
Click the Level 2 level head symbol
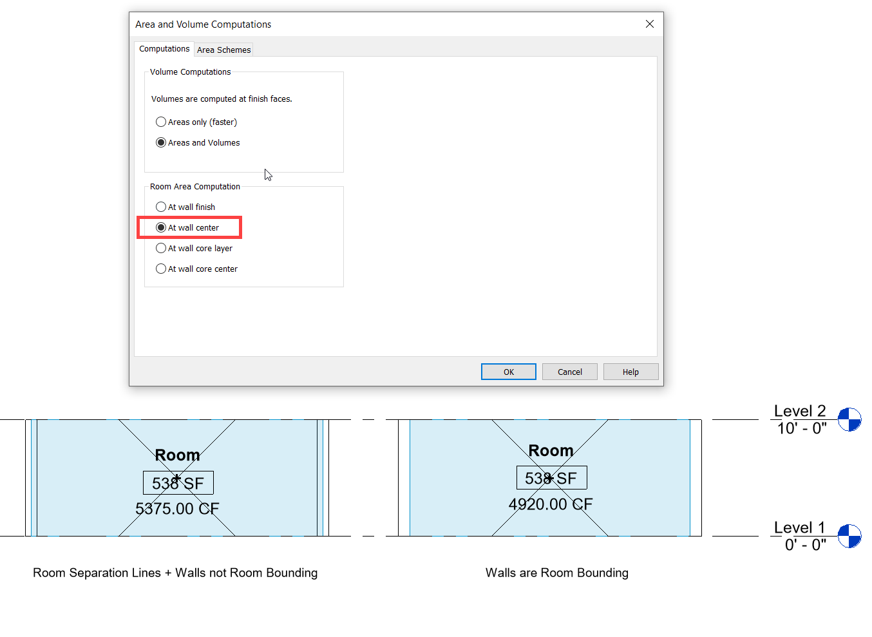pyautogui.click(x=849, y=419)
